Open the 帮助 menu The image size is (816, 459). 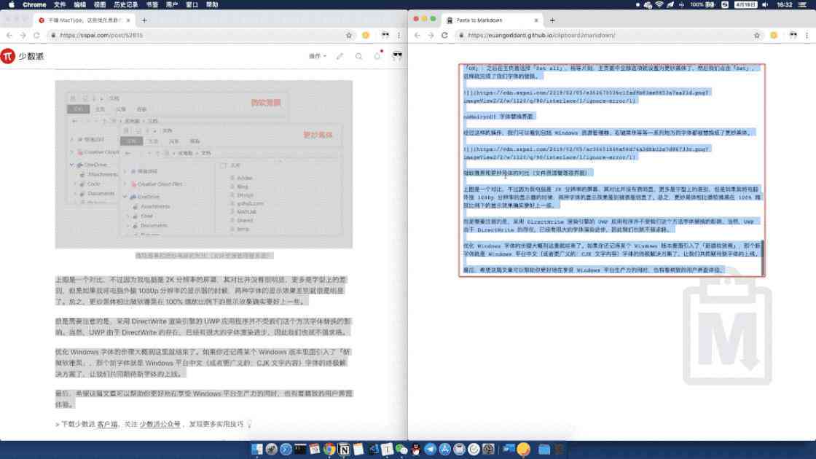point(212,4)
